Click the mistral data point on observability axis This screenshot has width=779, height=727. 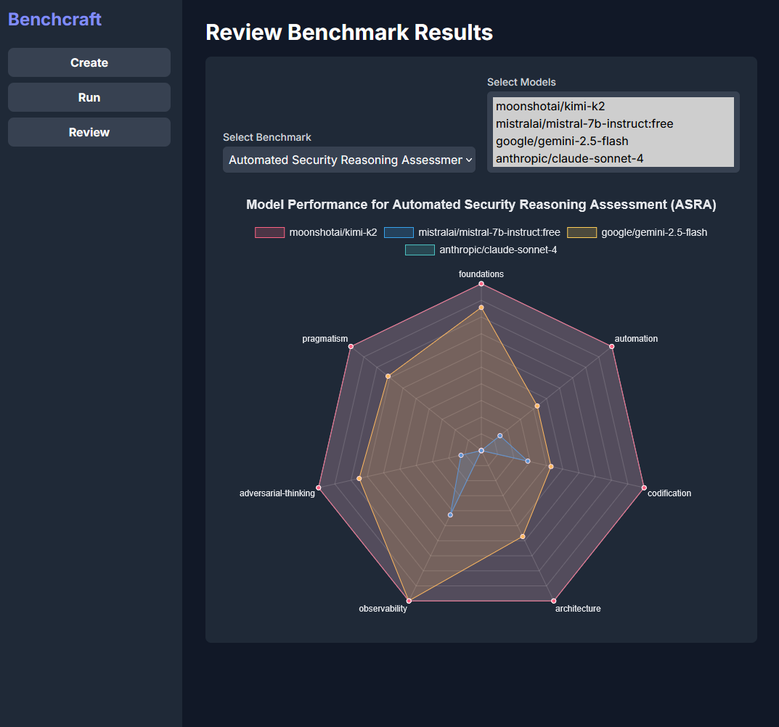coord(450,515)
